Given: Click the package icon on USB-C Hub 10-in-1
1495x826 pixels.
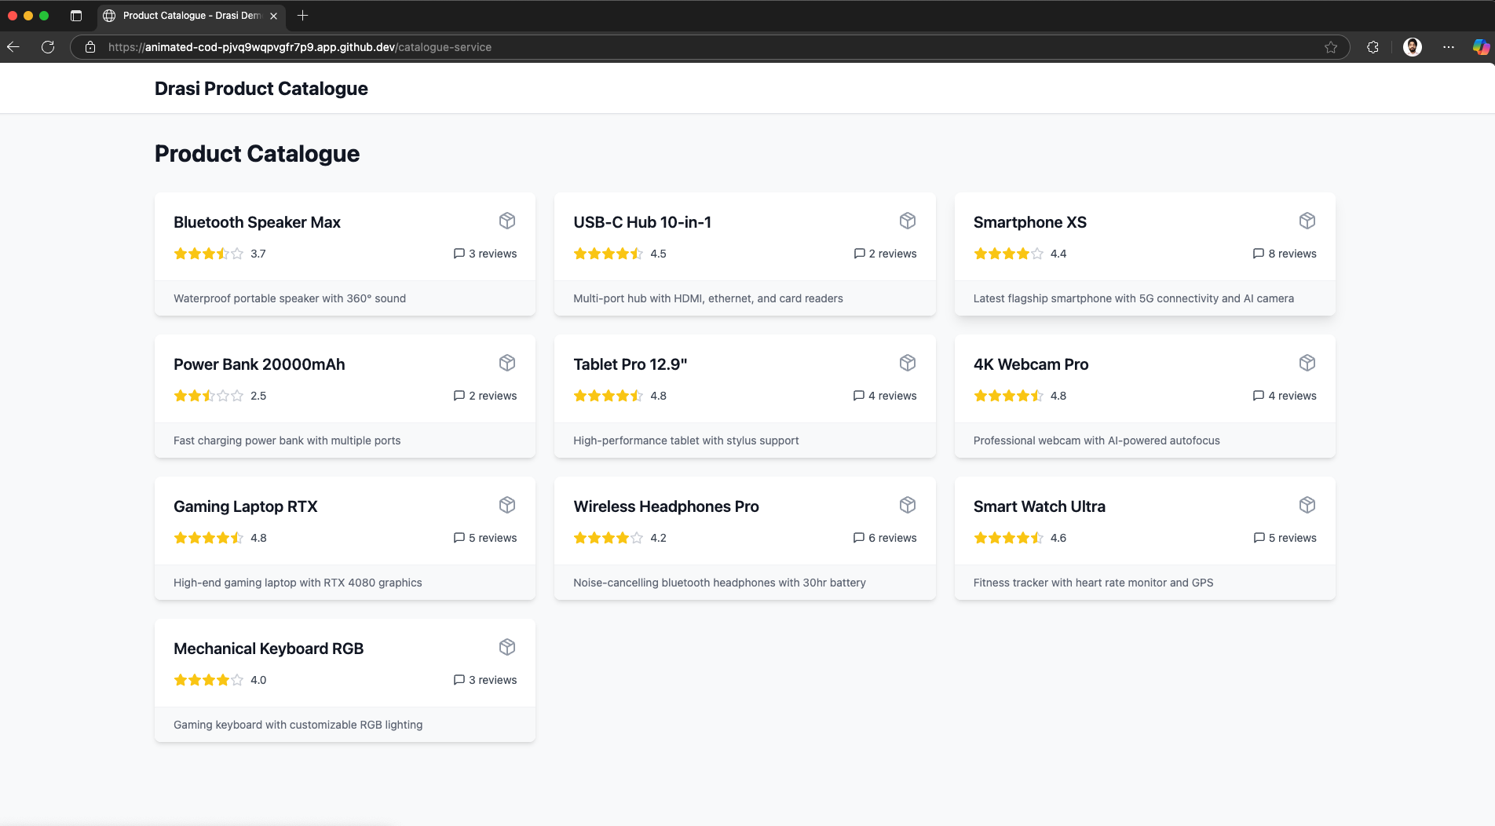Looking at the screenshot, I should 907,221.
